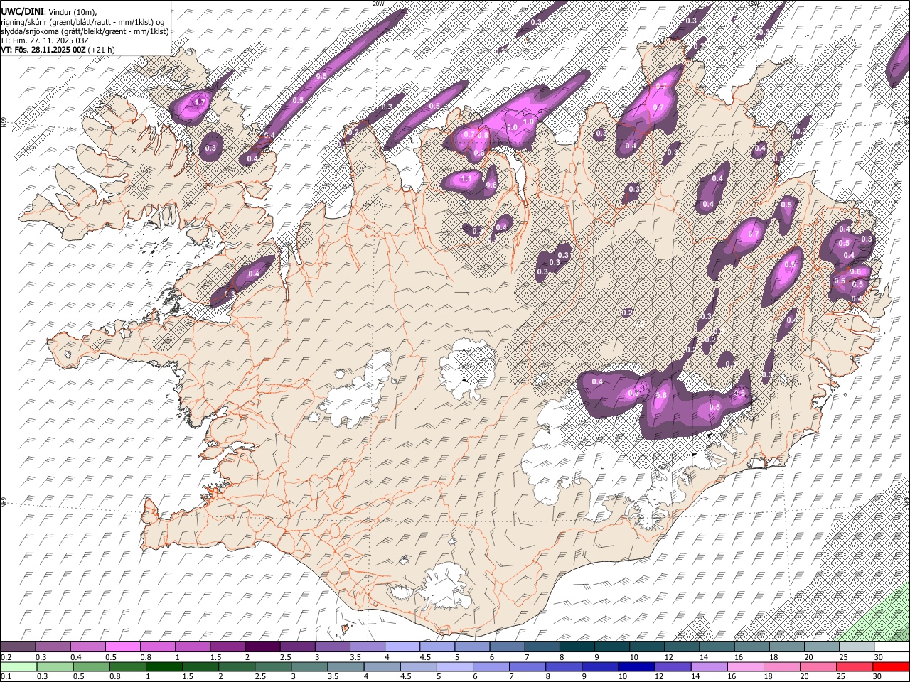Select the upper legend swatch labeled 0.2
The width and height of the screenshot is (910, 682).
click(18, 647)
